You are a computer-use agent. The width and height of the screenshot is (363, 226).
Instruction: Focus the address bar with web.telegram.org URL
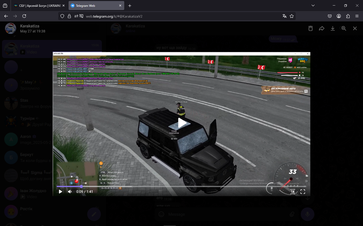177,16
